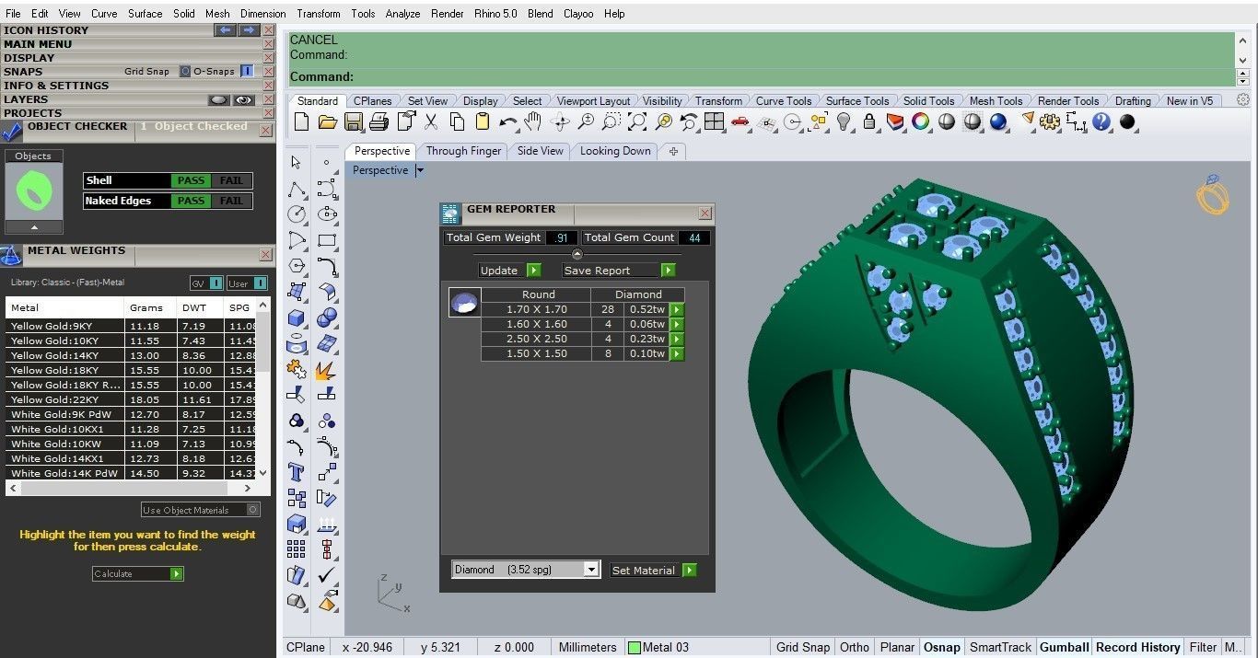Click the Command input field

(762, 77)
